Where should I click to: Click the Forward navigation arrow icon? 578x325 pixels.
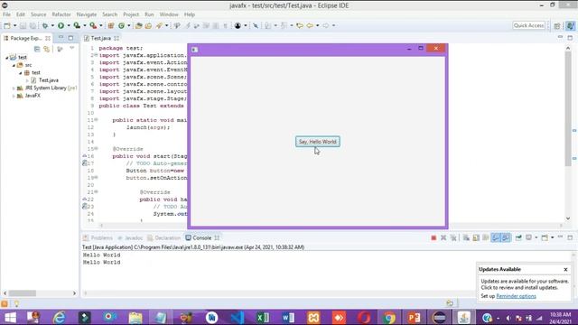click(326, 25)
